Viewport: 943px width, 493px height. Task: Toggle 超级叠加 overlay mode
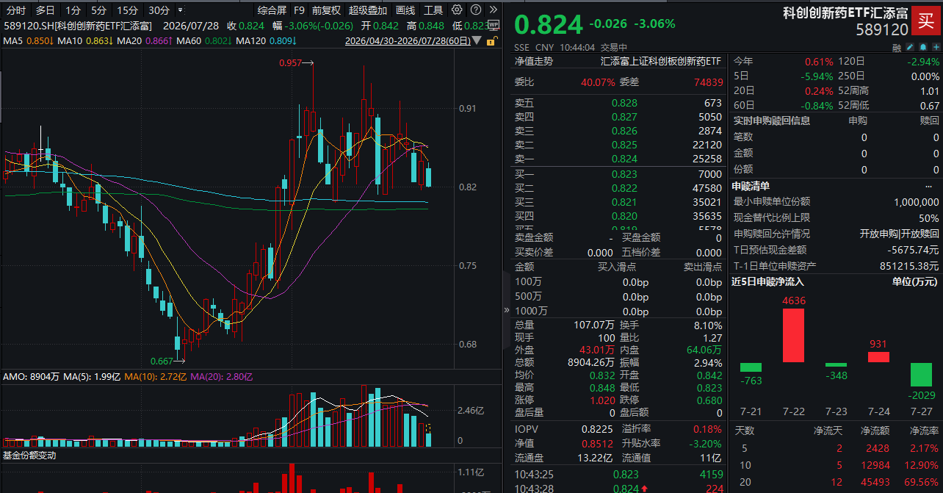tap(368, 10)
